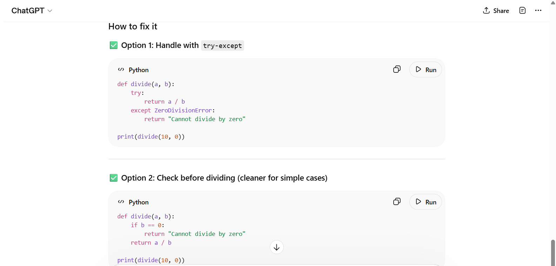Click the Share button
This screenshot has height=266, width=556.
(x=496, y=10)
